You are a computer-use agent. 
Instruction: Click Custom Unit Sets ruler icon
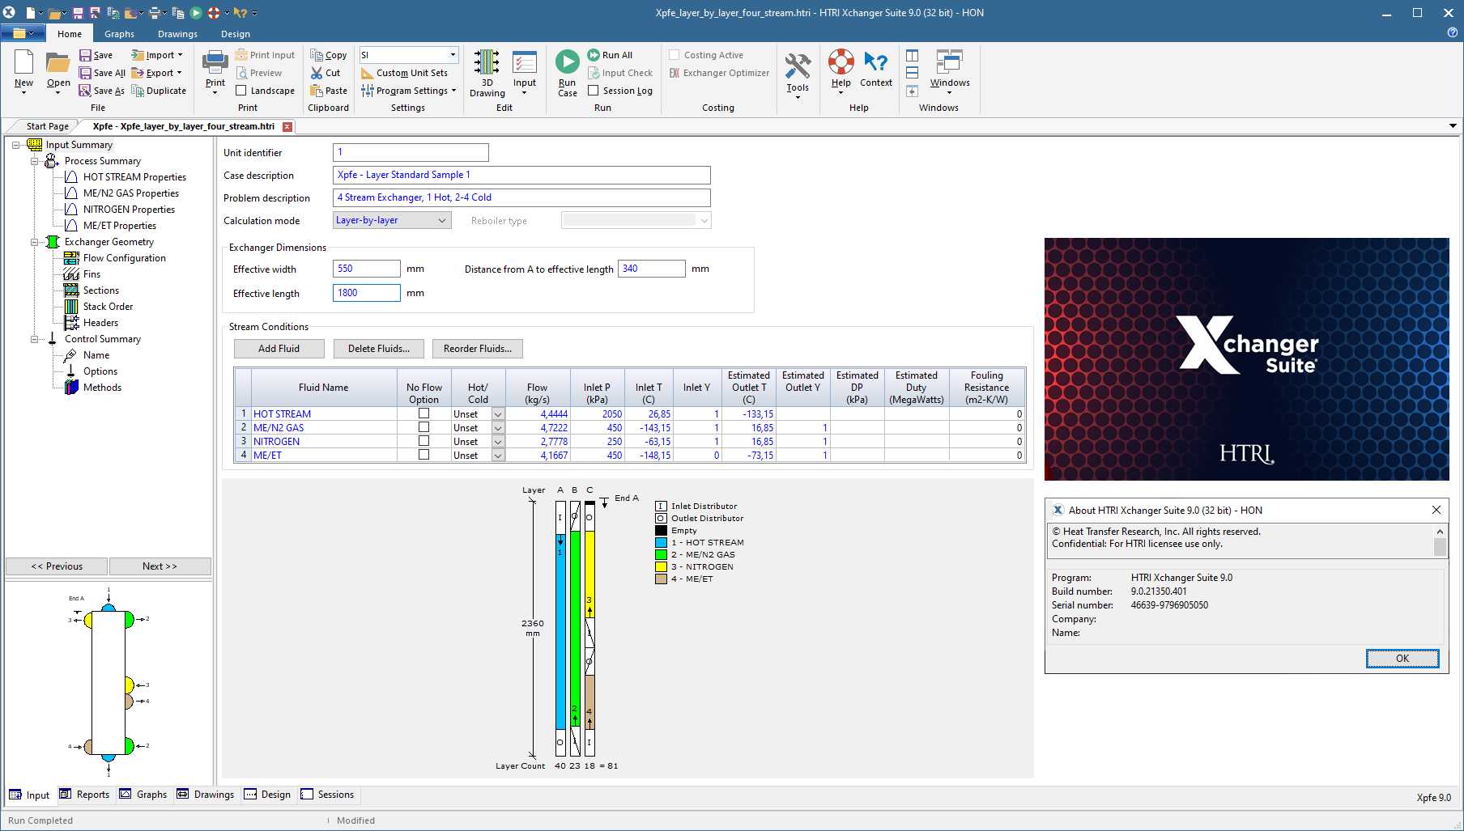367,73
